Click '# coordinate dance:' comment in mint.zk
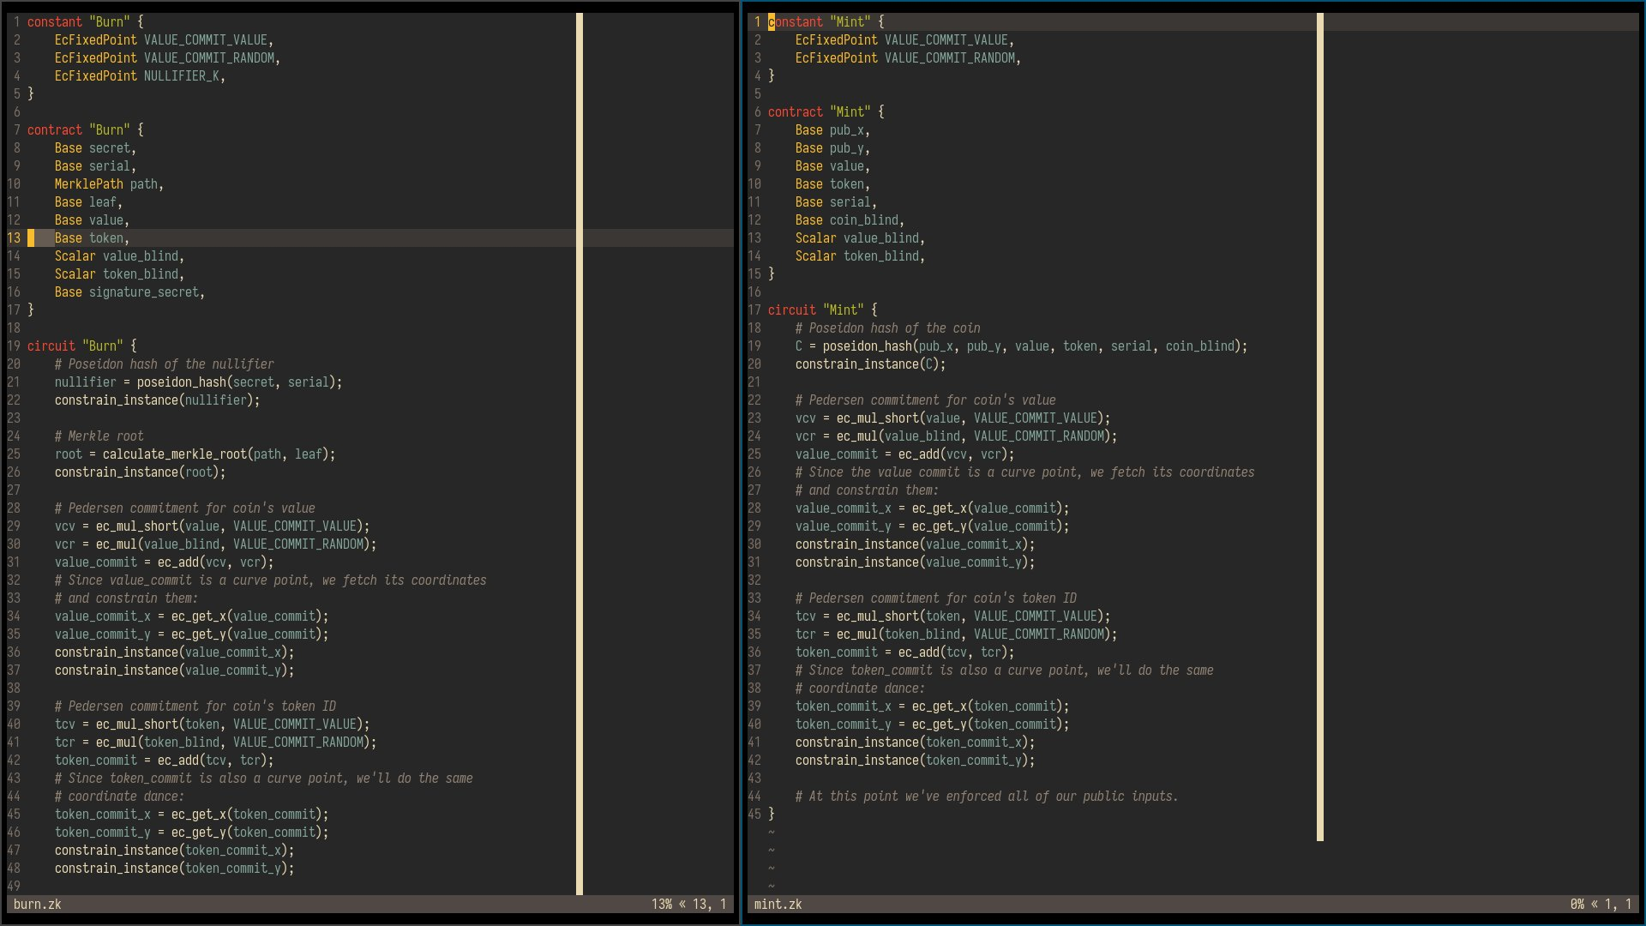The width and height of the screenshot is (1646, 926). (x=861, y=688)
